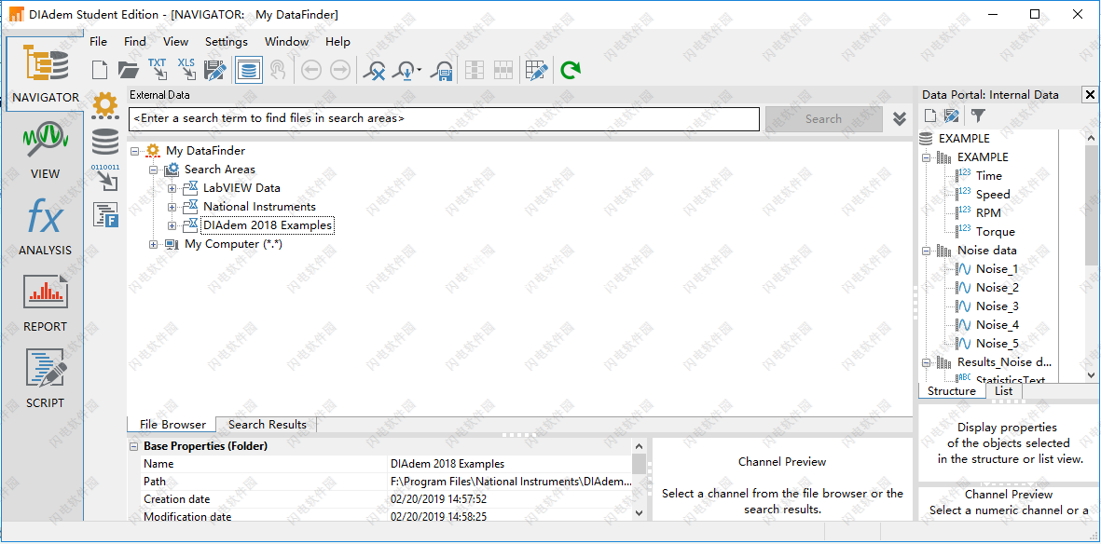
Task: Switch to Structure tab in Data Portal
Action: click(952, 391)
